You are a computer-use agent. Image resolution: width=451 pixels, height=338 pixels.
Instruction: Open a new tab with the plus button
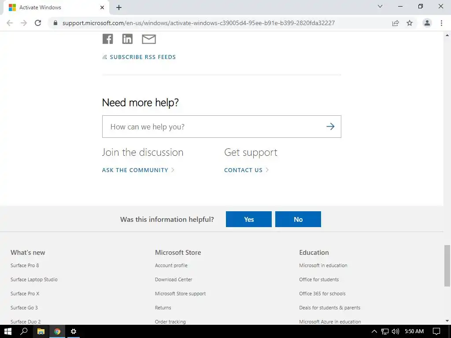click(x=119, y=7)
